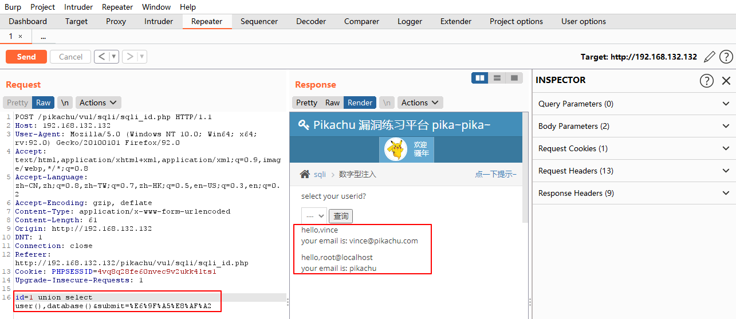Switch request view to Raw
This screenshot has height=319, width=736.
click(x=44, y=103)
